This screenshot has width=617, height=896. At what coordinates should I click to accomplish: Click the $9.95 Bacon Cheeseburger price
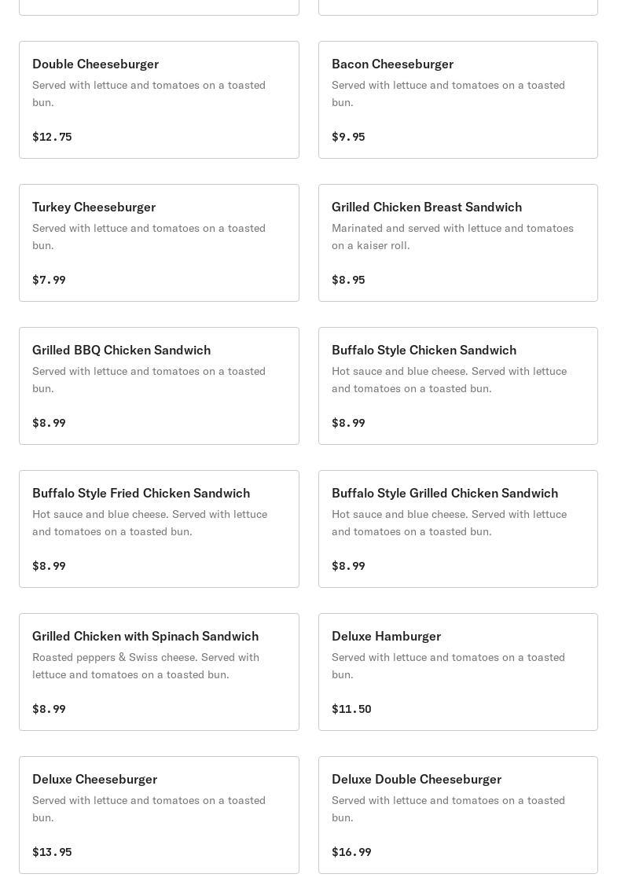(x=348, y=137)
